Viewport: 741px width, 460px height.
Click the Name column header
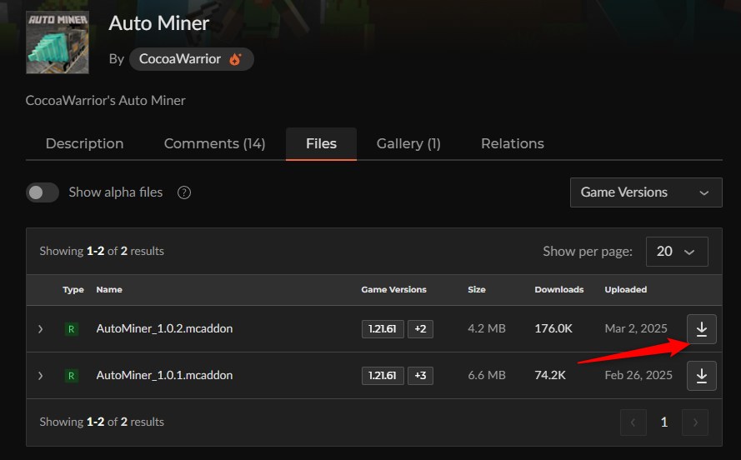coord(109,289)
